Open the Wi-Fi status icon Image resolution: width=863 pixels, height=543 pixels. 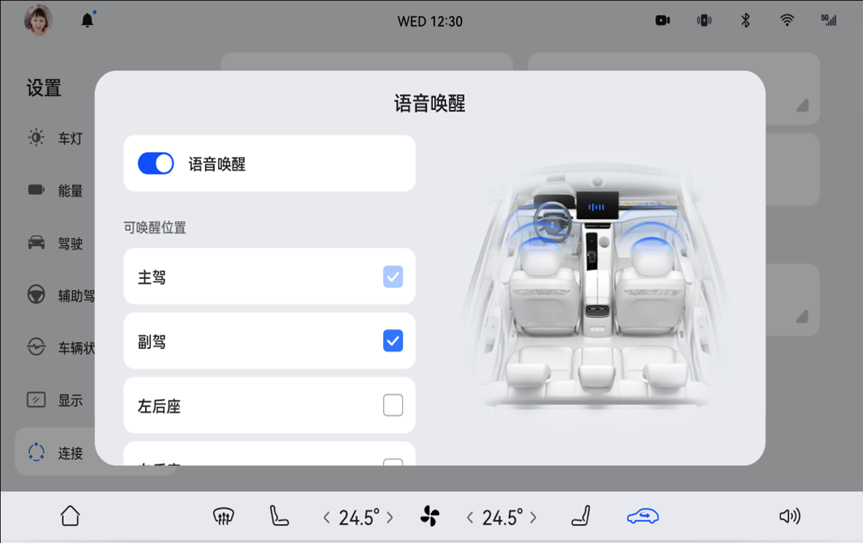coord(787,20)
